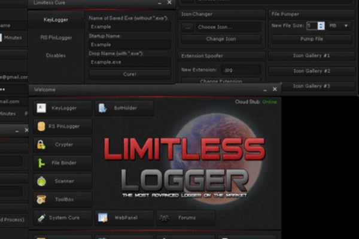The height and width of the screenshot is (239, 359).
Task: Click the Crypter padlock icon
Action: [41, 145]
